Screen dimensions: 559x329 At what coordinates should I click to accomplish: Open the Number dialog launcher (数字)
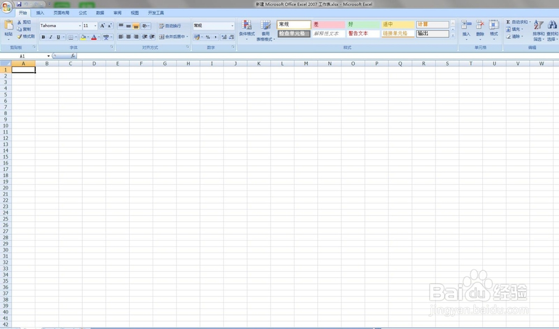pos(233,47)
